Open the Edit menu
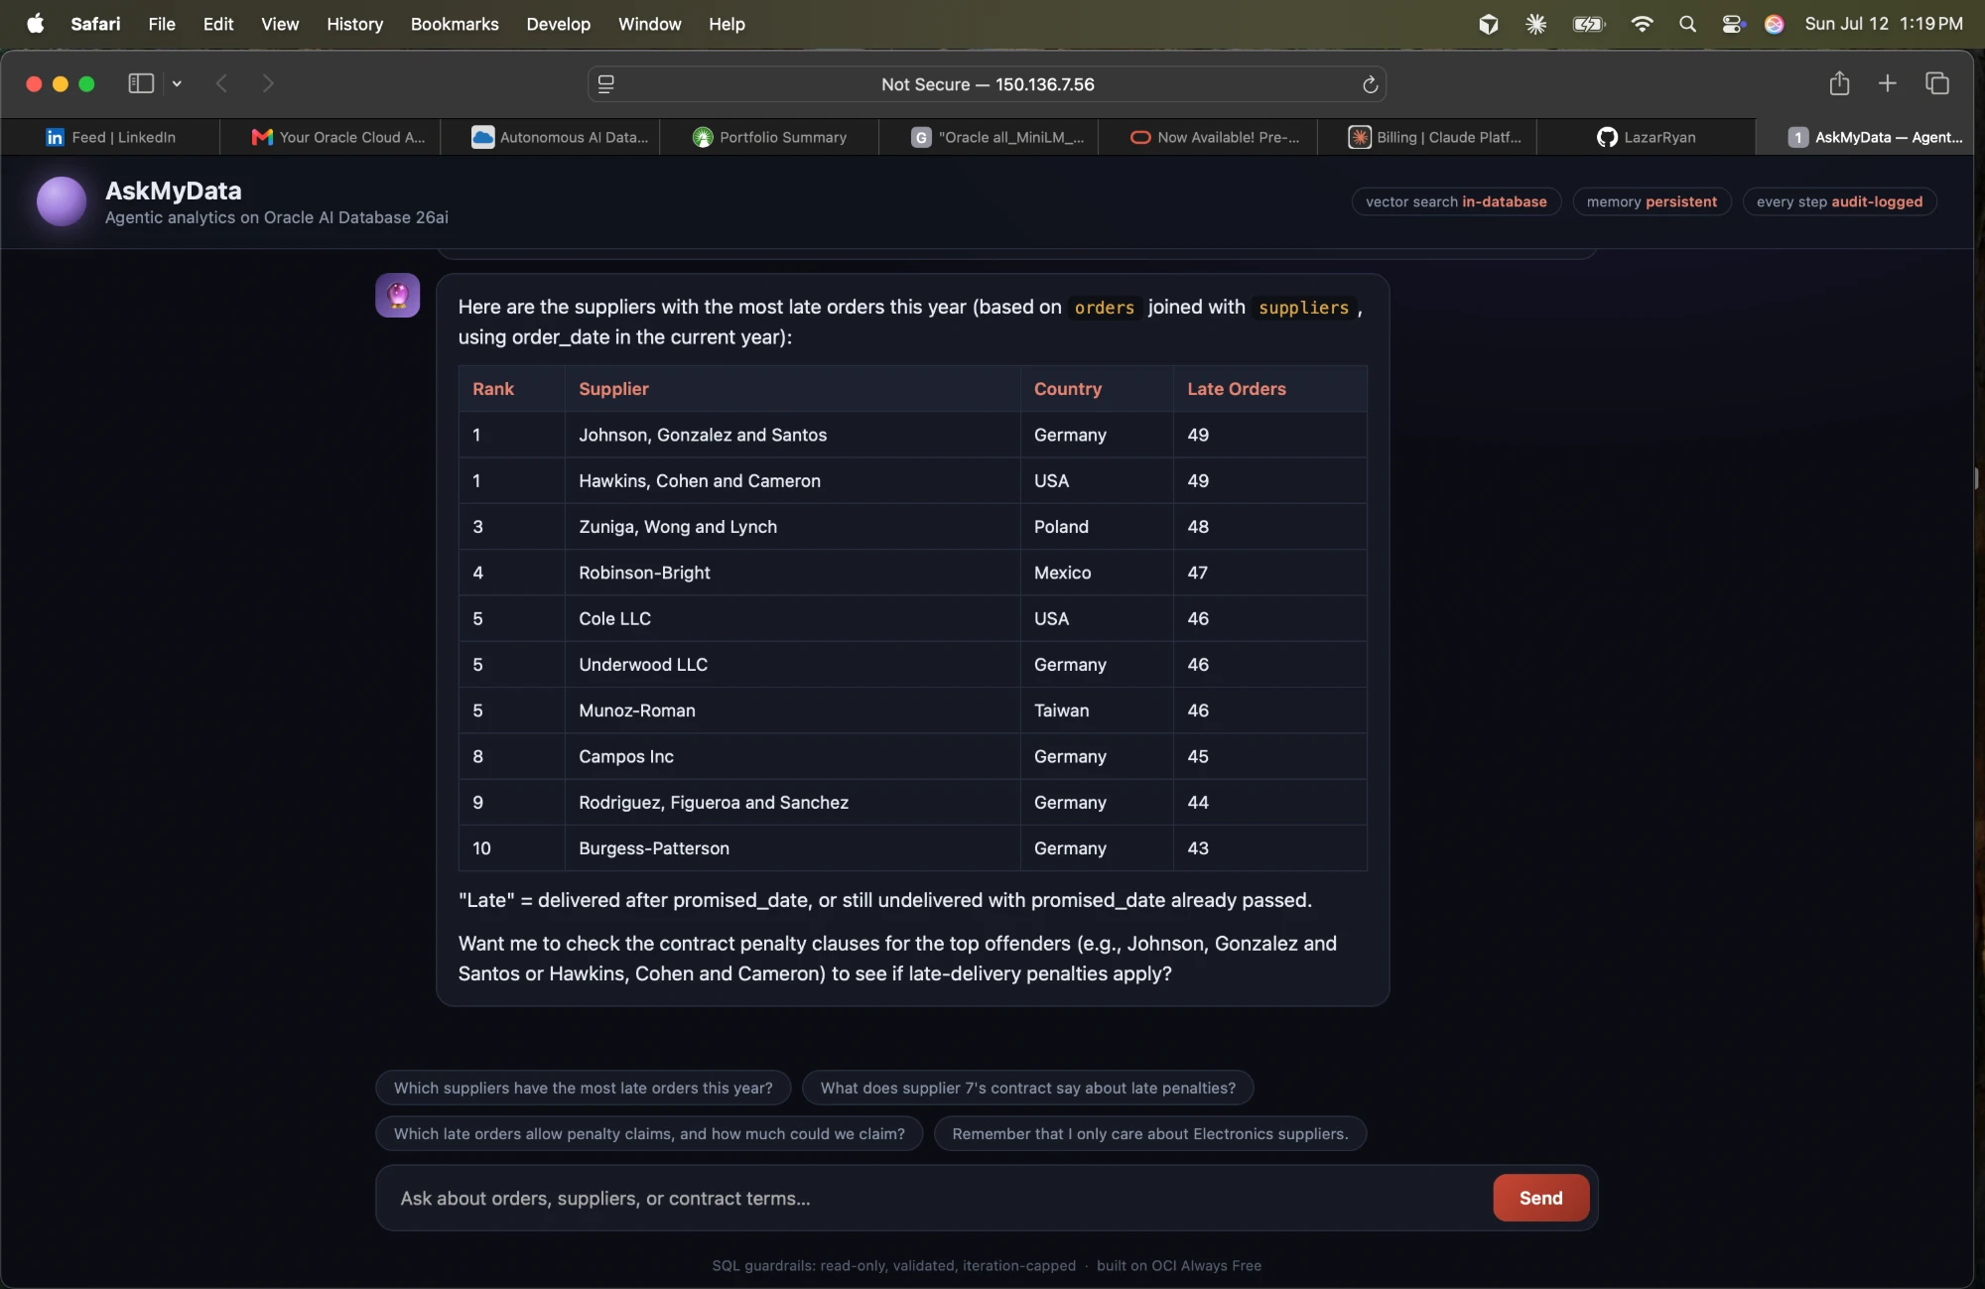 click(x=218, y=24)
